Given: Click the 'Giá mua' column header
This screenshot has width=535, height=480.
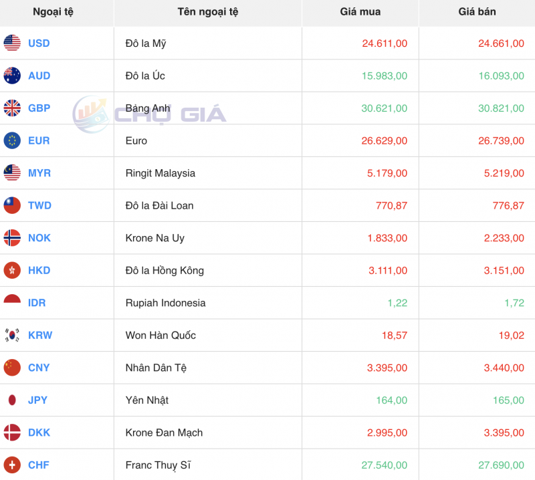Looking at the screenshot, I should pyautogui.click(x=360, y=12).
